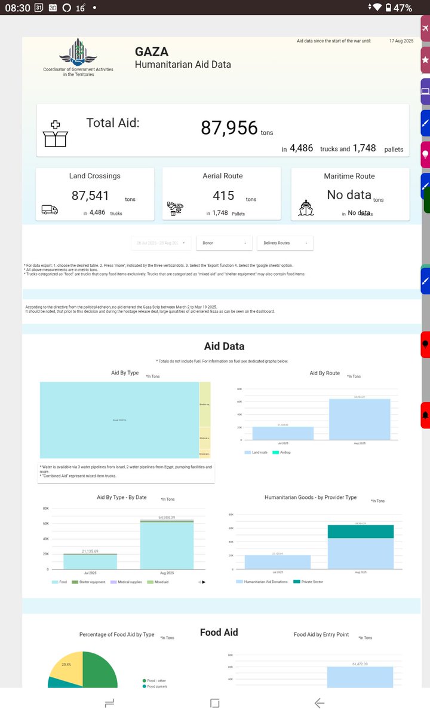The height and width of the screenshot is (718, 430).
Task: Toggle Humanitarian Aid Donations legend item
Action: pos(262,582)
